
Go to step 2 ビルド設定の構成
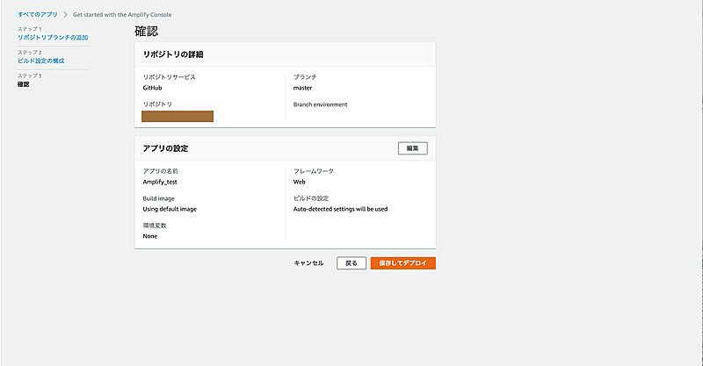(x=40, y=61)
